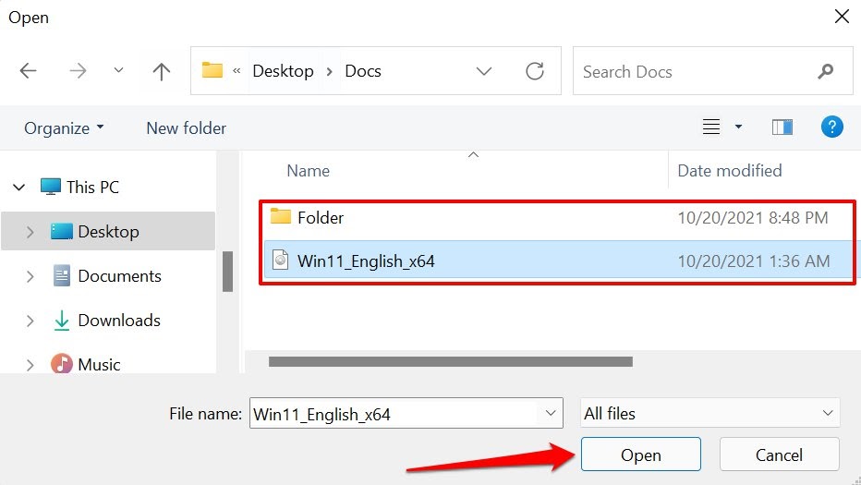Click the File name input field
This screenshot has height=485, width=861.
coord(393,414)
